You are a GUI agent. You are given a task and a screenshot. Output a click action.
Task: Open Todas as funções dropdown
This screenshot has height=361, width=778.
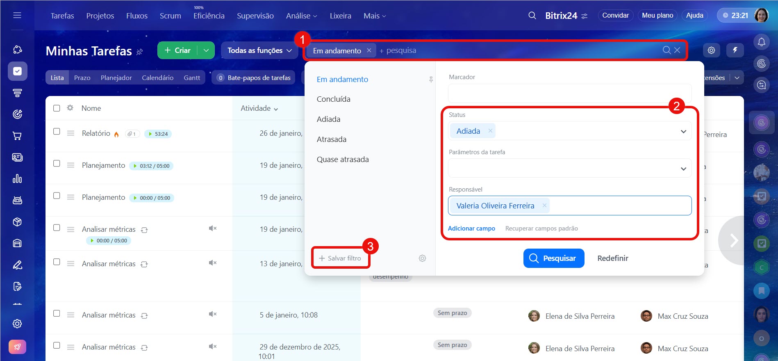[x=259, y=50]
